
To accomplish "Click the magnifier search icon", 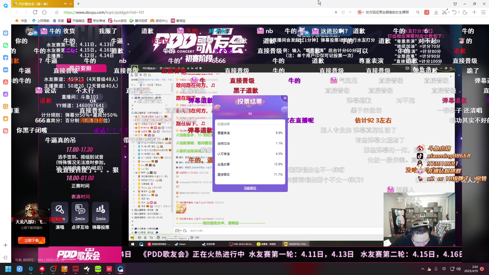I will click(418, 12).
